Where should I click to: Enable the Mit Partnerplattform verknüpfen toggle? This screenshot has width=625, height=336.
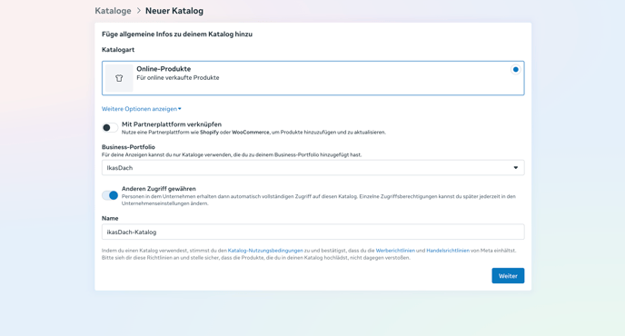(110, 127)
